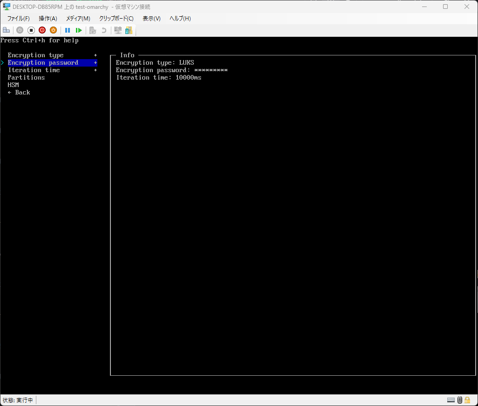Image resolution: width=478 pixels, height=406 pixels.
Task: Click the "Press Ctrl+h for help" hint text
Action: point(39,40)
